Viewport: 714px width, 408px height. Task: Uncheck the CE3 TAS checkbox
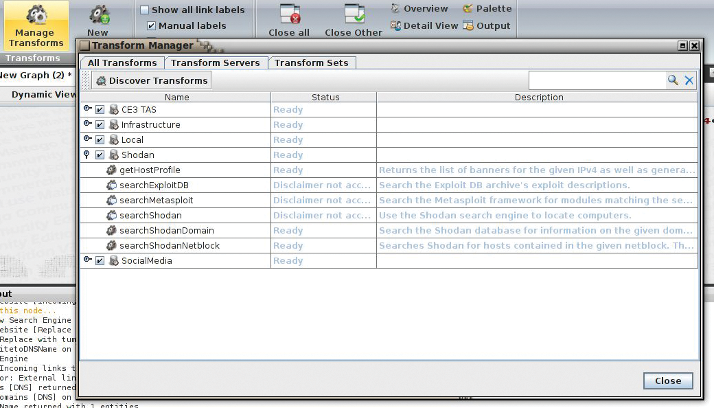point(100,110)
